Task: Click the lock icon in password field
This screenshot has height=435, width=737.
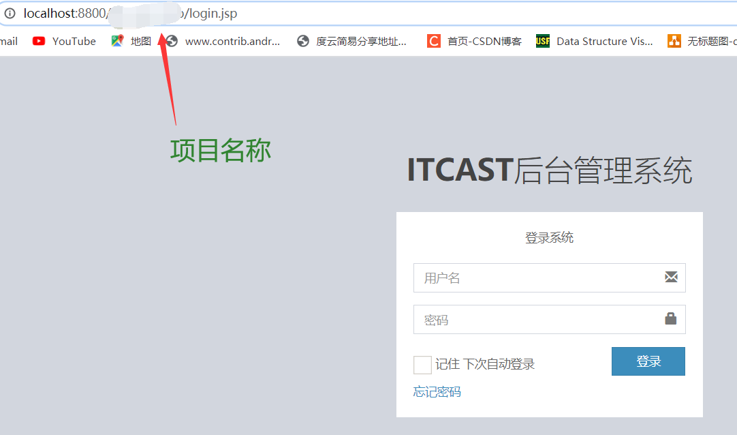Action: pyautogui.click(x=671, y=318)
